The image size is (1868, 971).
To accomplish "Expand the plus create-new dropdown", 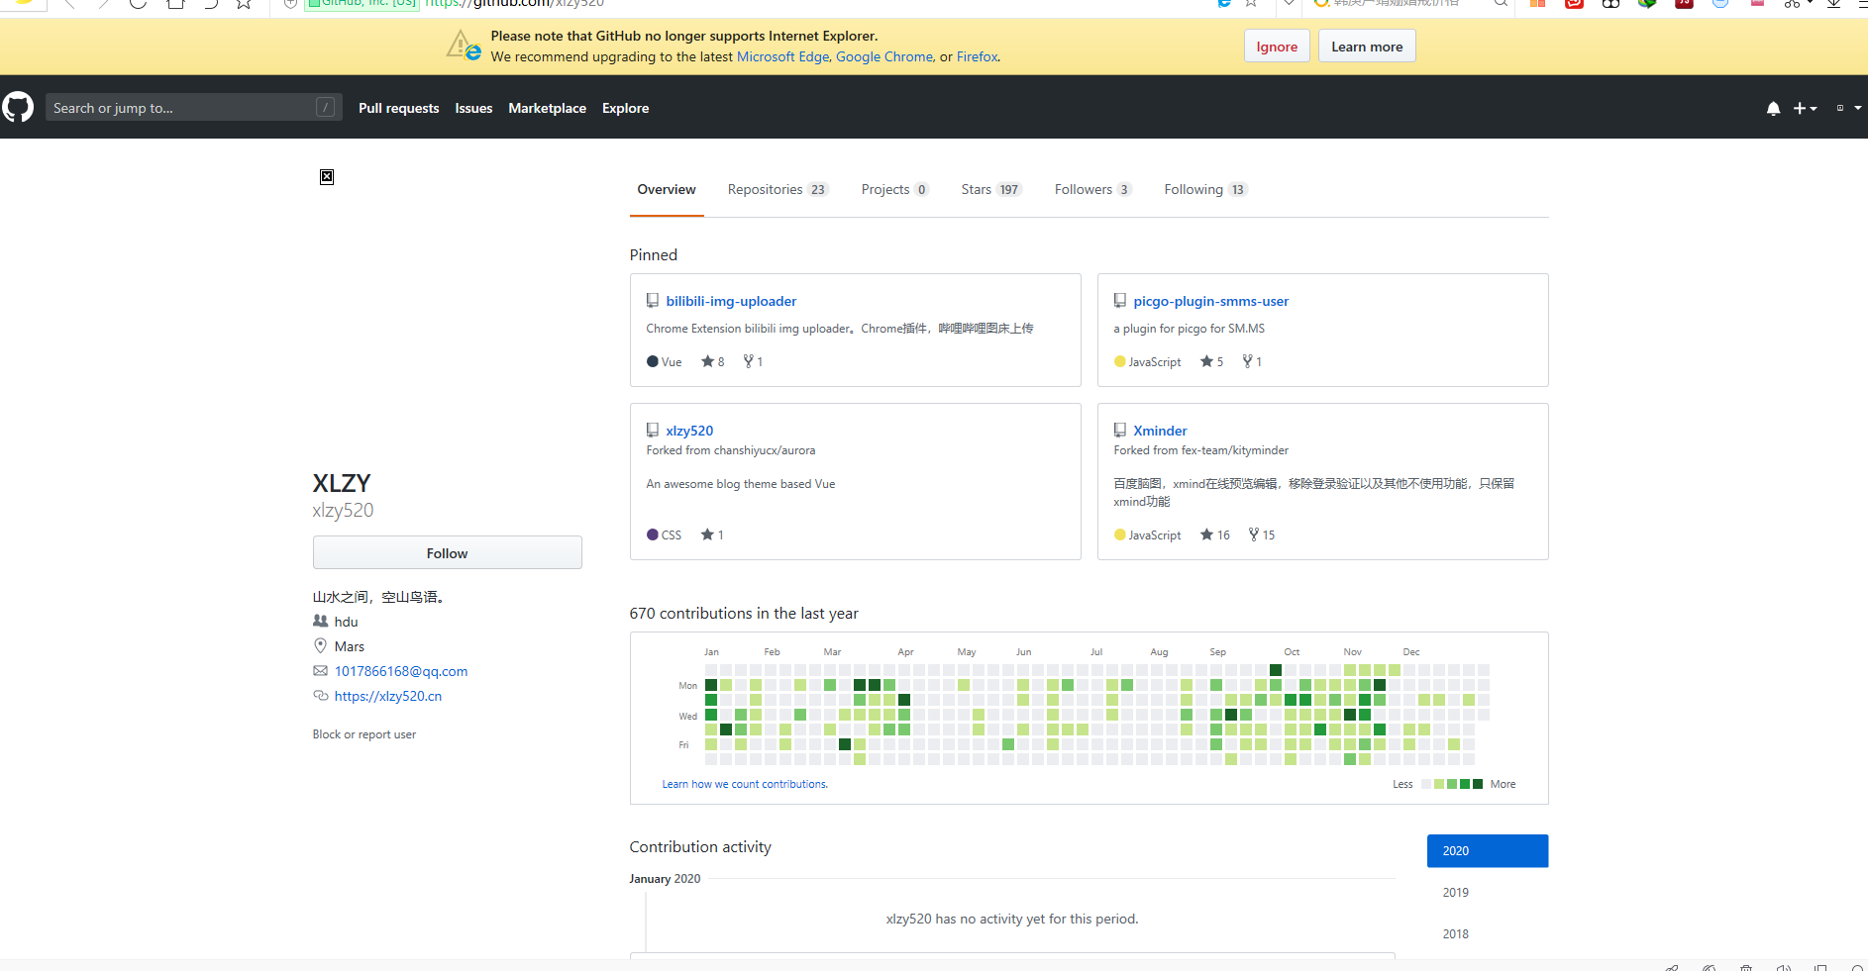I will point(1805,108).
